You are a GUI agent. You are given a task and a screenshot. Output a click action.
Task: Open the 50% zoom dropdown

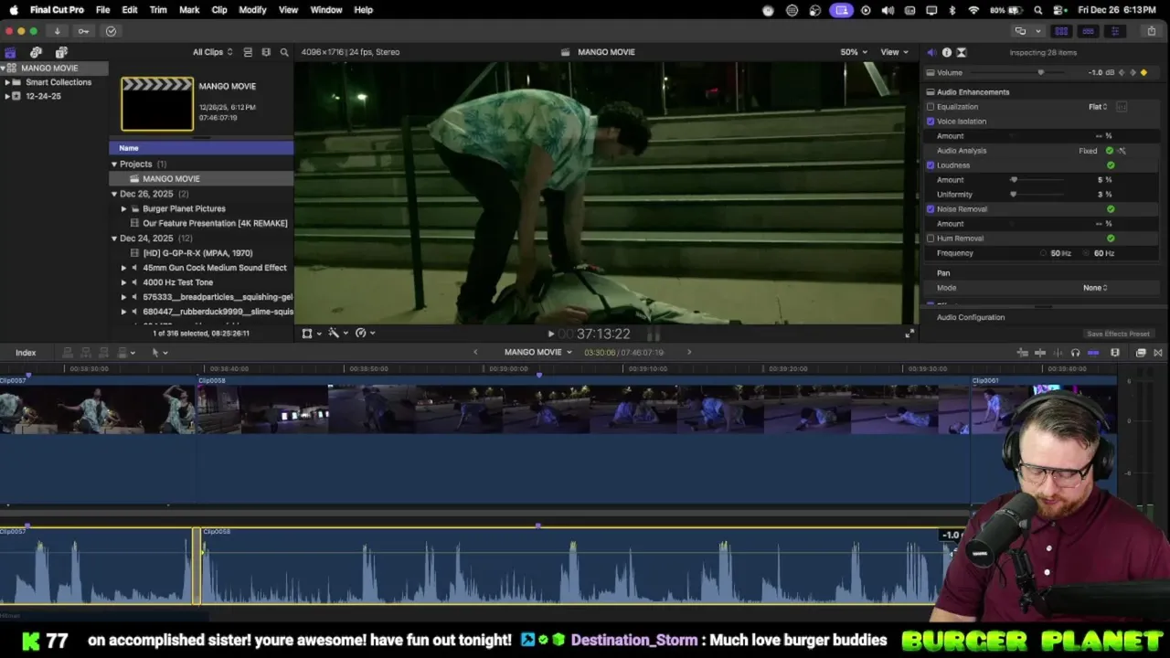(855, 52)
